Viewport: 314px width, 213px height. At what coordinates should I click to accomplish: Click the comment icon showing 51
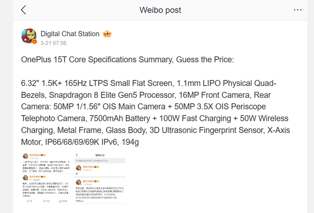pos(28,201)
